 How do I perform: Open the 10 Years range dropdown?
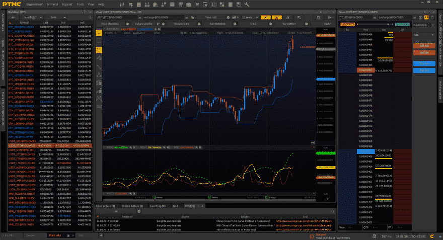(251, 17)
